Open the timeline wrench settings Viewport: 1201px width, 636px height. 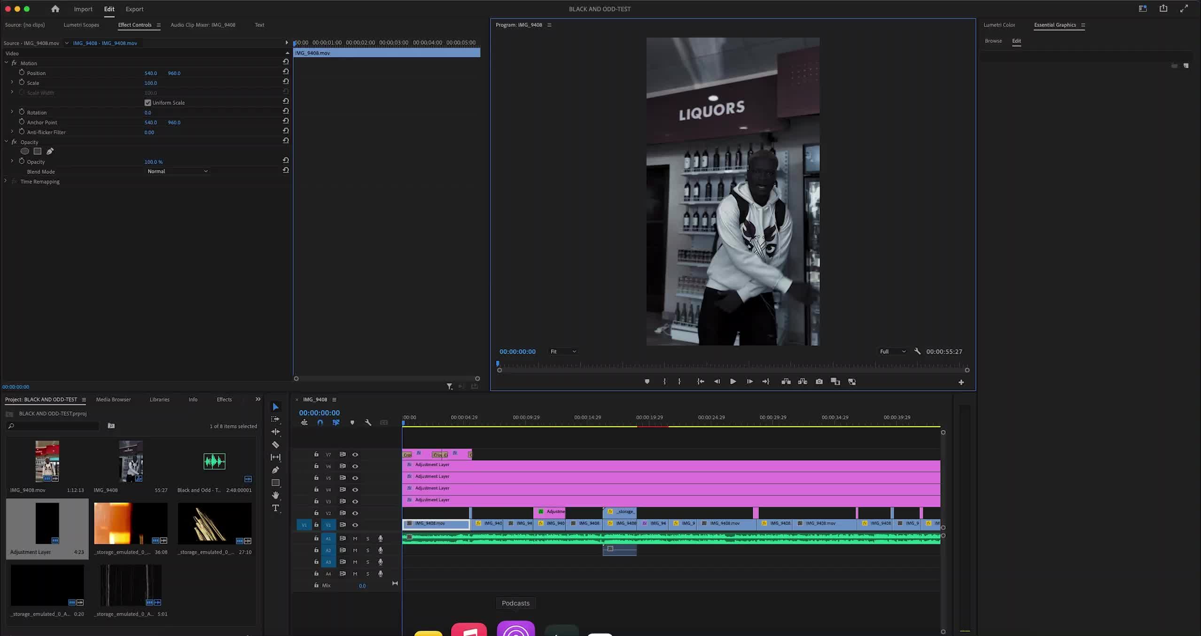click(x=368, y=422)
